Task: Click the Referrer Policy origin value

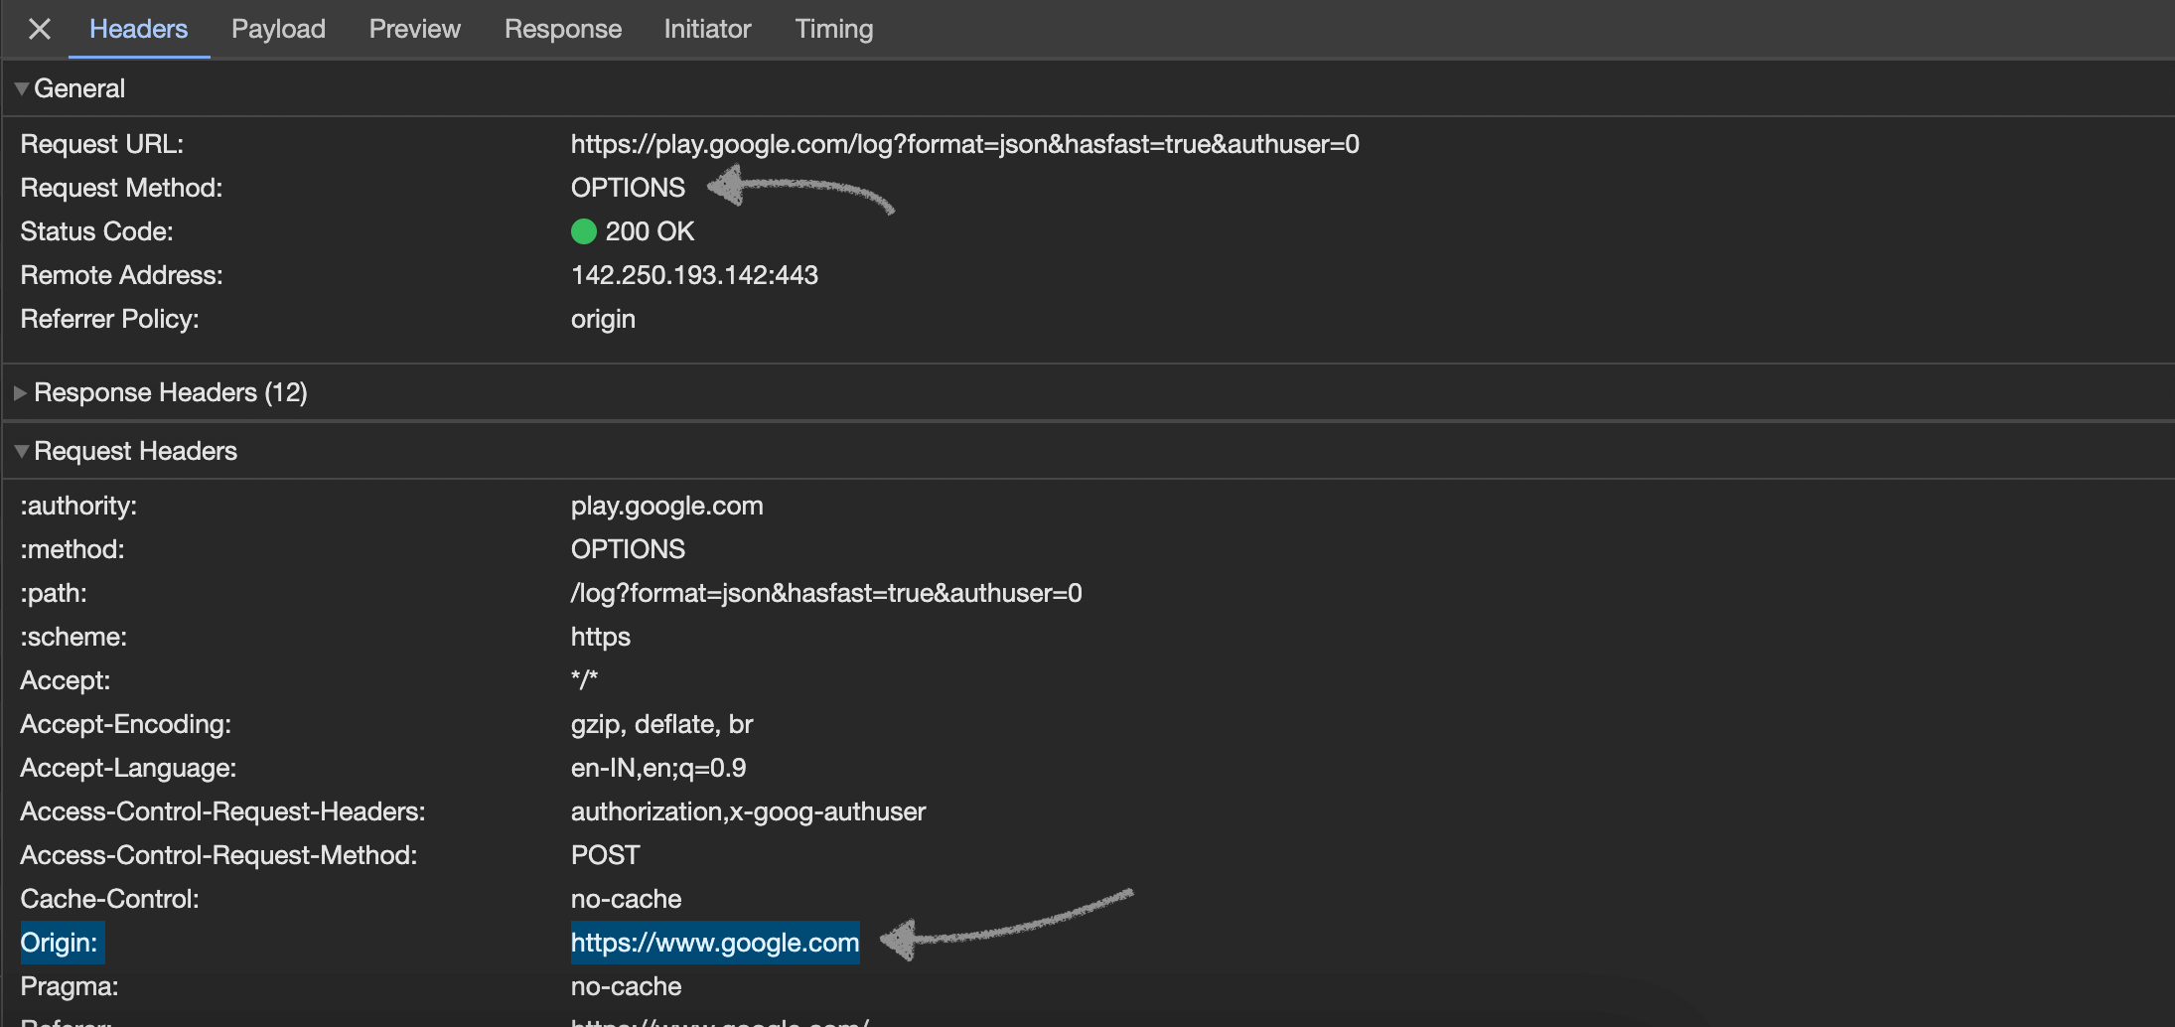Action: [602, 319]
